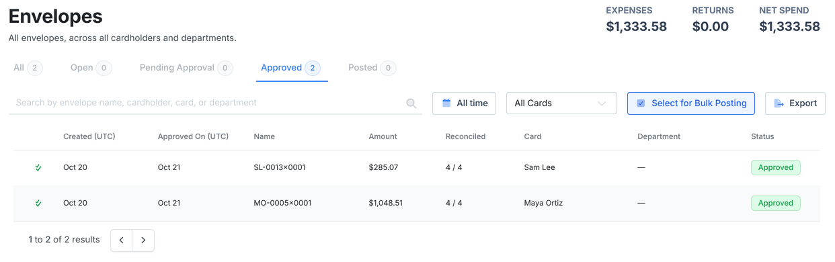Click Approved status badge for Maya Ortiz

point(776,203)
